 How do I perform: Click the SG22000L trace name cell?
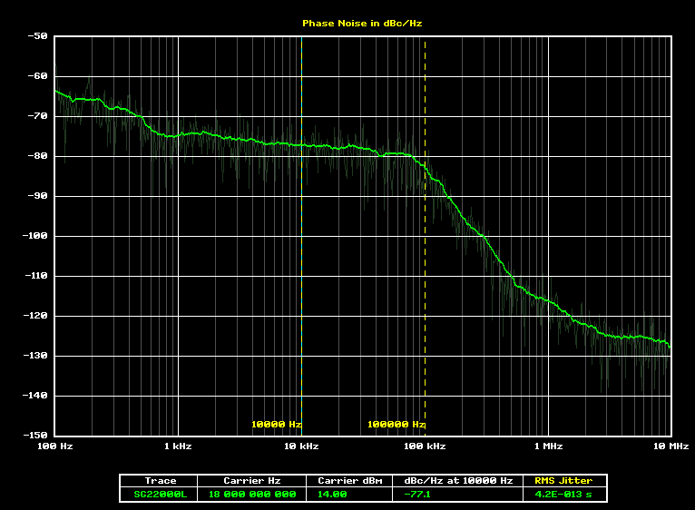click(x=161, y=494)
